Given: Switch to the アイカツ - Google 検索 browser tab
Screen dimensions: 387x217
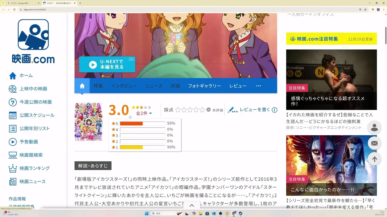Looking at the screenshot, I should pos(24,3).
